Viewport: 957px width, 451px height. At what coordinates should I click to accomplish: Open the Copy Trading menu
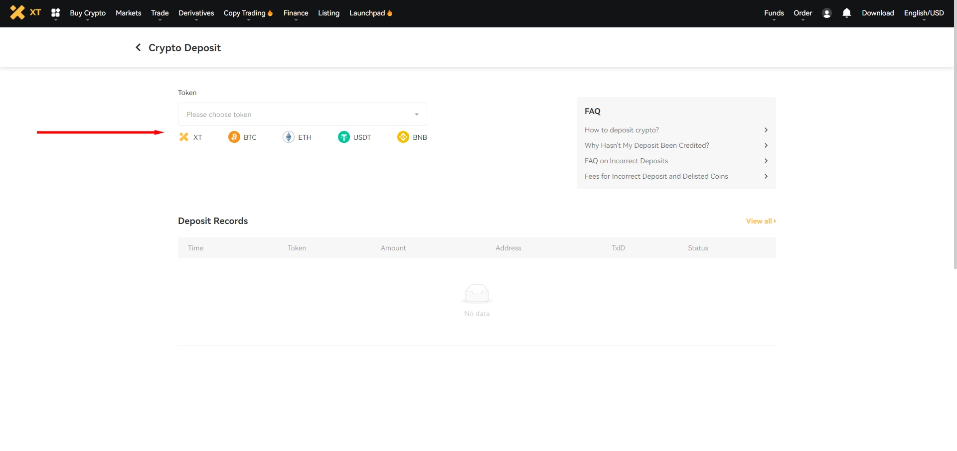(x=248, y=13)
